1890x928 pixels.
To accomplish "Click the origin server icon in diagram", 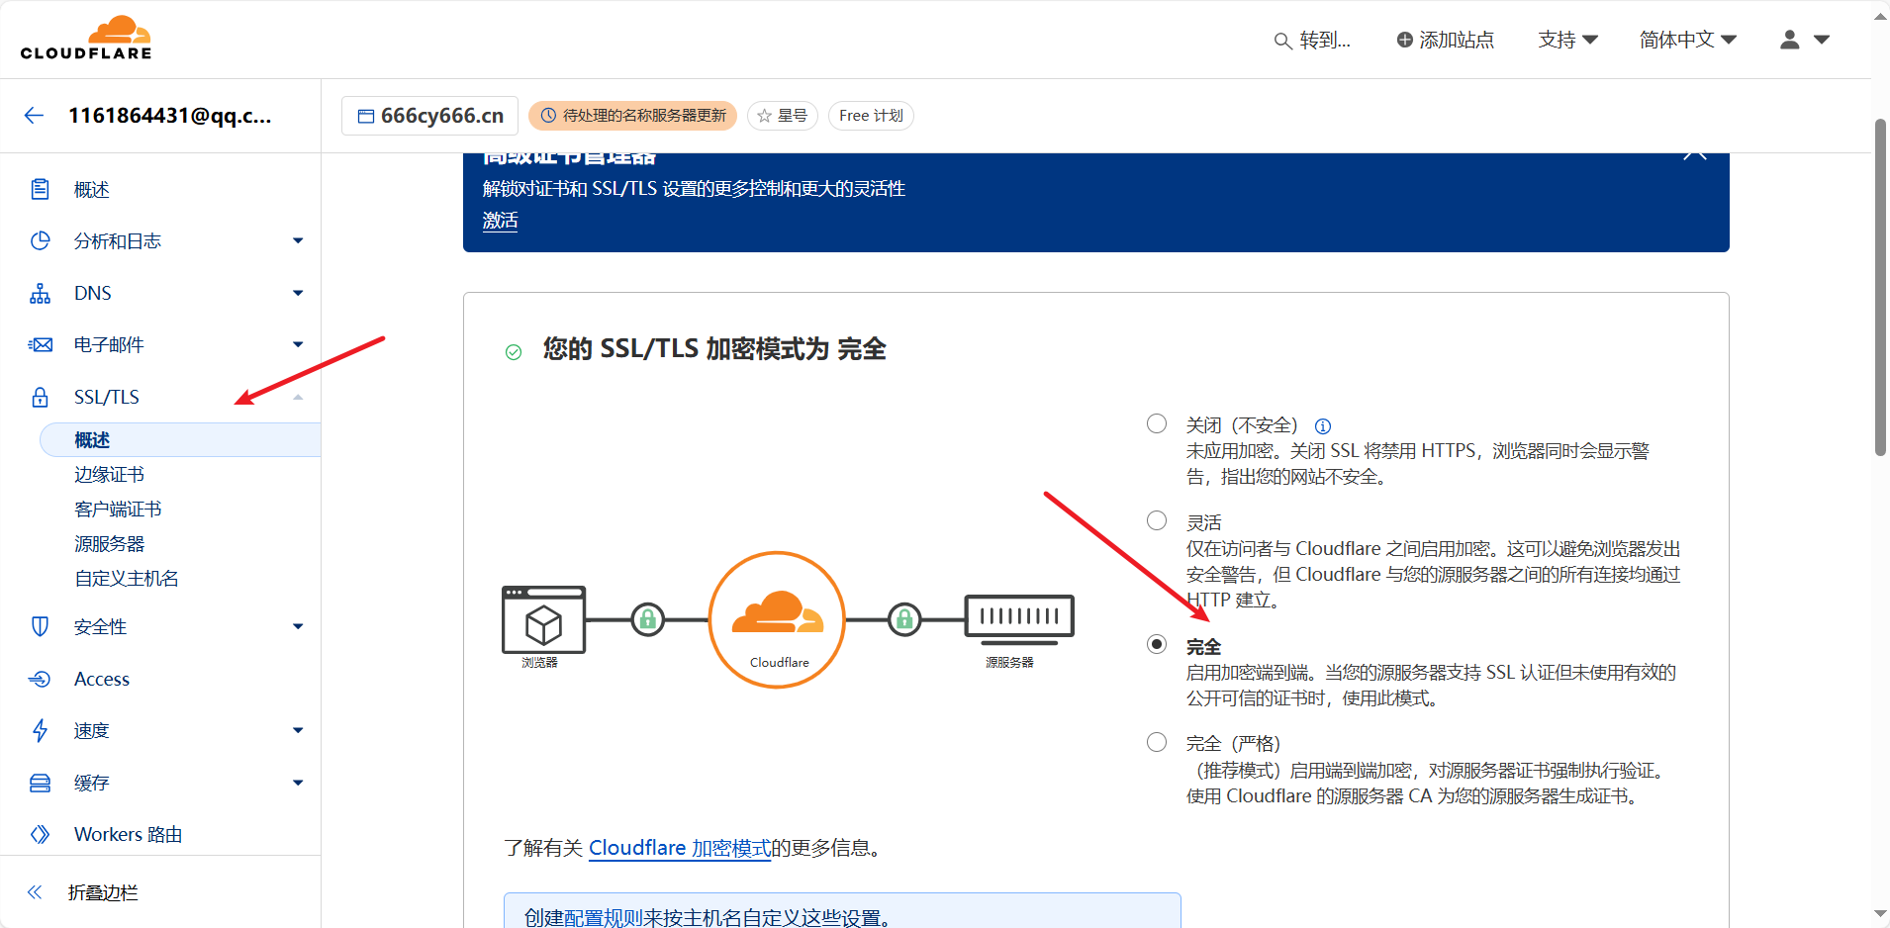I will (1019, 619).
